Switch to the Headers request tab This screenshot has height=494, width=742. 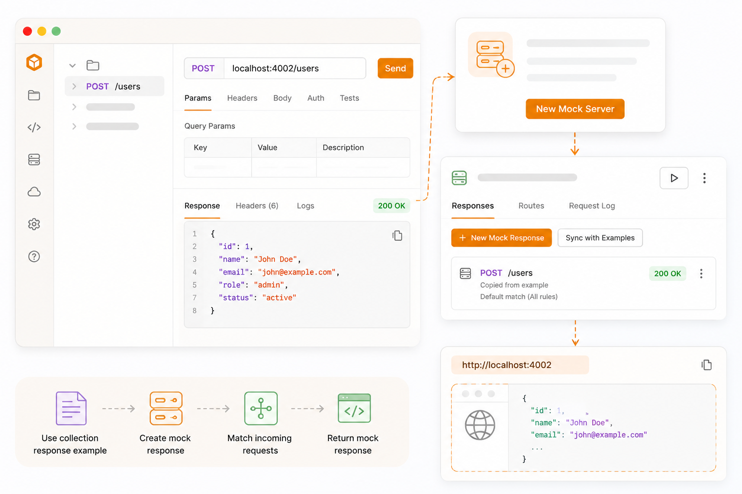(242, 98)
